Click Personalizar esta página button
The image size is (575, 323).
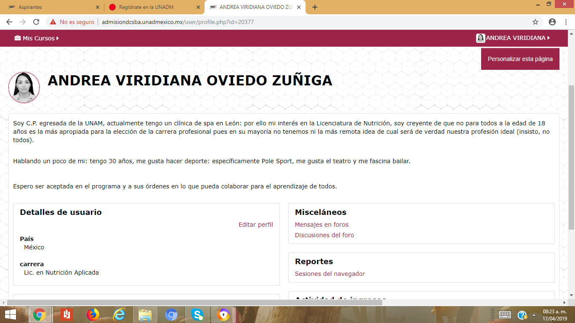(x=520, y=59)
